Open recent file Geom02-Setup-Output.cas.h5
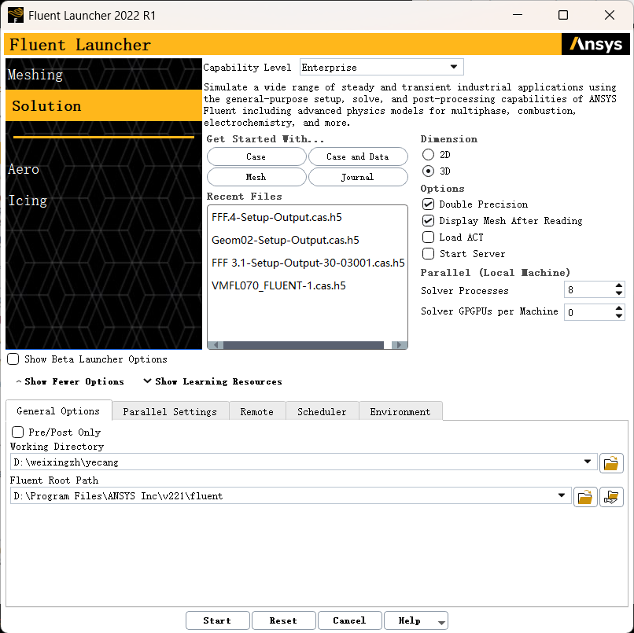This screenshot has height=633, width=634. tap(286, 240)
